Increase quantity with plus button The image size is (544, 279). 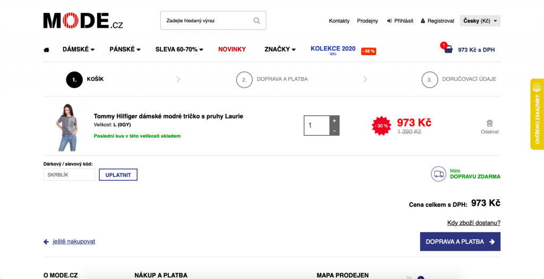pos(334,121)
